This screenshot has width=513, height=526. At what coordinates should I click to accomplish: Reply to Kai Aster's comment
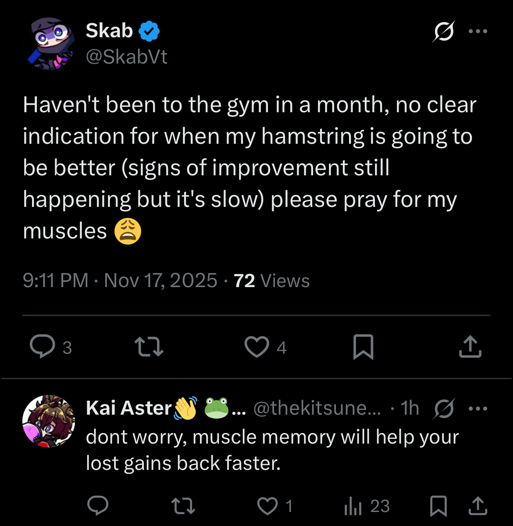tap(98, 506)
